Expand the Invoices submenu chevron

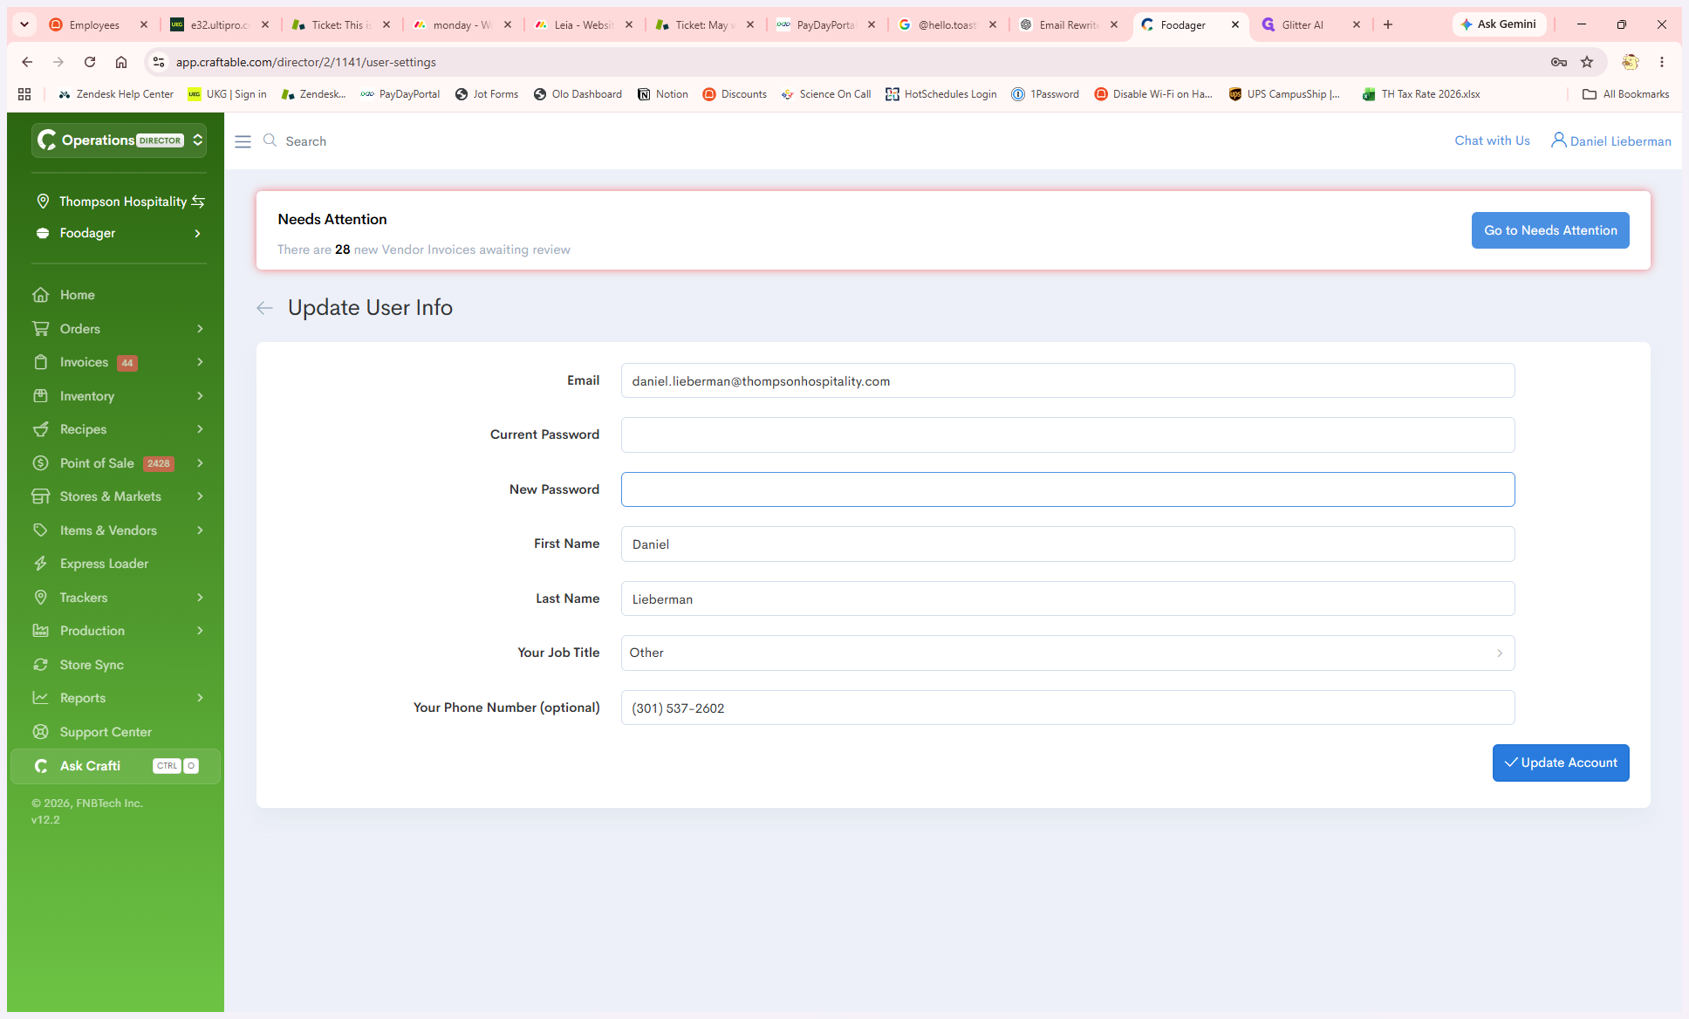click(x=200, y=362)
